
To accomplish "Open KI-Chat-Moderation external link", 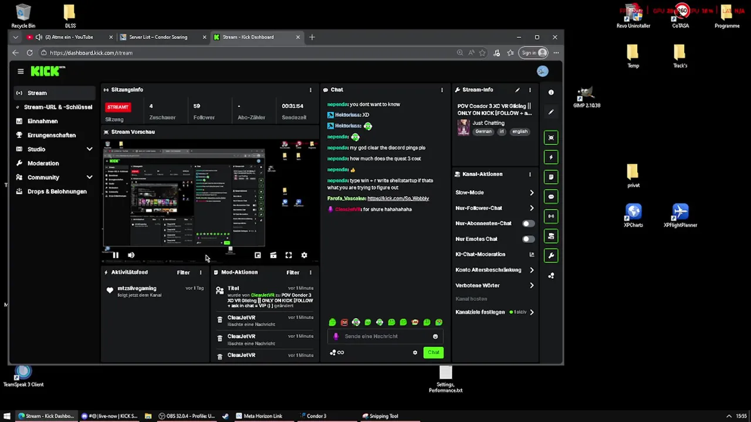I will [x=532, y=254].
